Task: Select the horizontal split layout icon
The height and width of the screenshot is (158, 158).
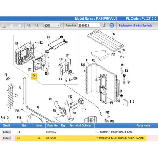Action: [x=12, y=26]
